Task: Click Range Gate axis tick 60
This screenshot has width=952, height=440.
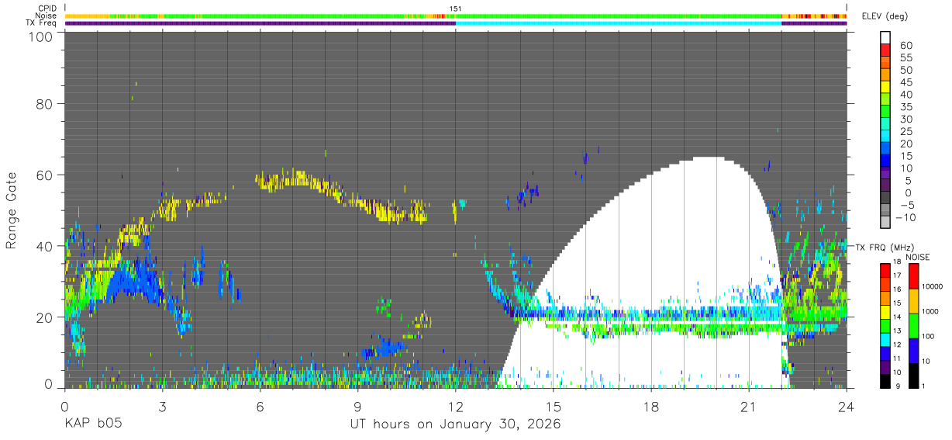Action: [44, 175]
